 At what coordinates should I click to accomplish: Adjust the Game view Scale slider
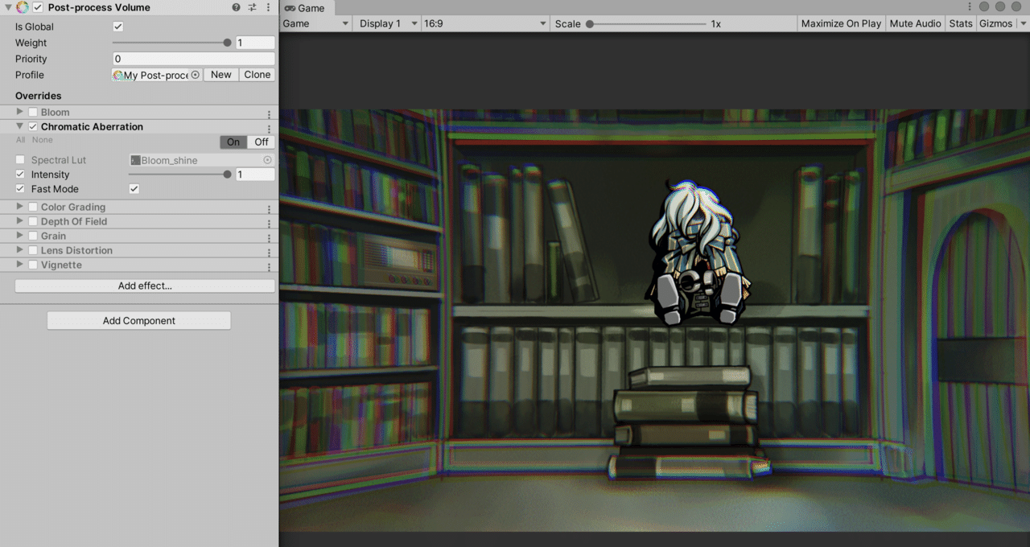[x=646, y=24]
